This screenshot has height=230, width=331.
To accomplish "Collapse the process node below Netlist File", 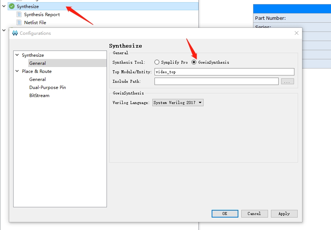I will [x=4, y=30].
